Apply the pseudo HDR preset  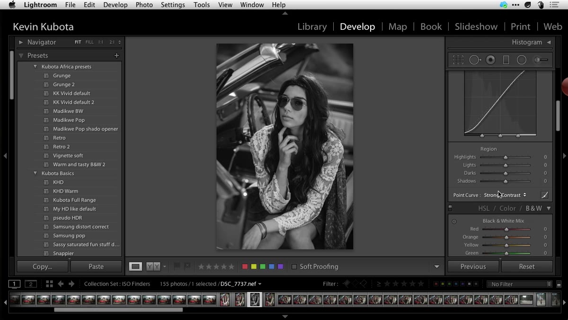tap(68, 218)
